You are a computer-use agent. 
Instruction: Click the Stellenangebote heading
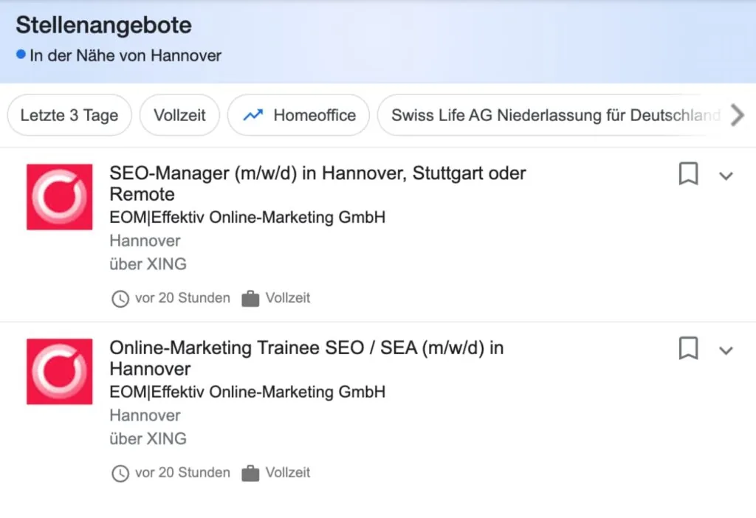tap(103, 26)
